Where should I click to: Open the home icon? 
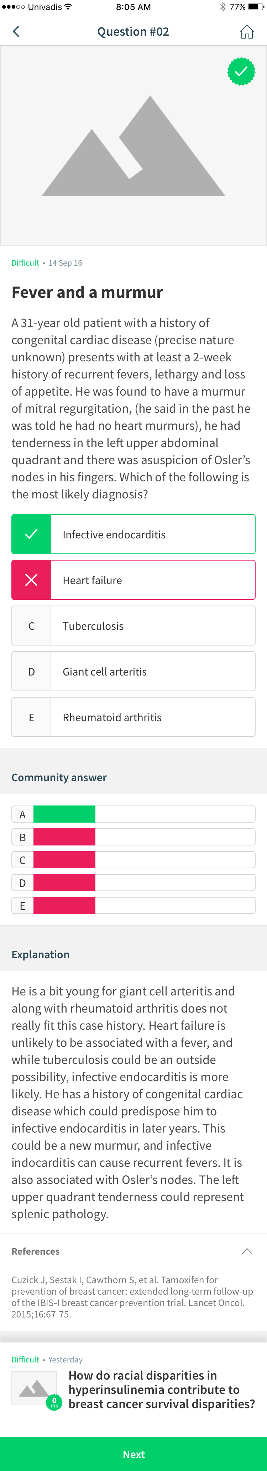coord(246,31)
